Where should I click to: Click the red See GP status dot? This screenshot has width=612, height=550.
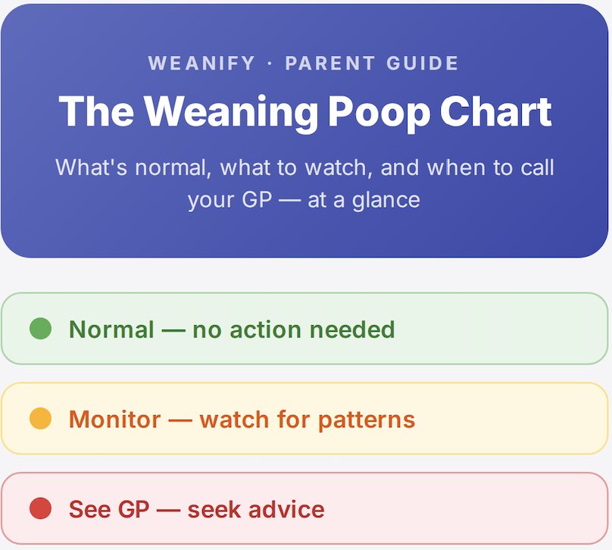(x=41, y=508)
